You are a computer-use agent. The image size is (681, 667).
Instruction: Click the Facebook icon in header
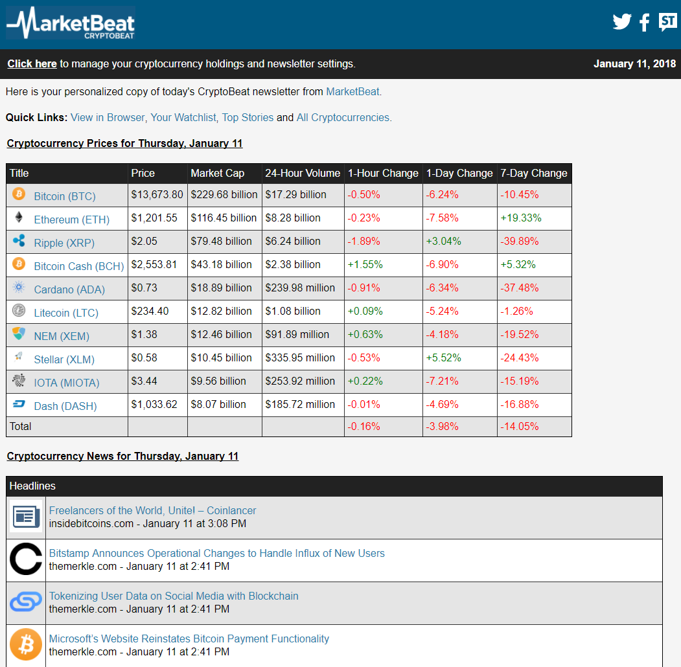point(644,23)
